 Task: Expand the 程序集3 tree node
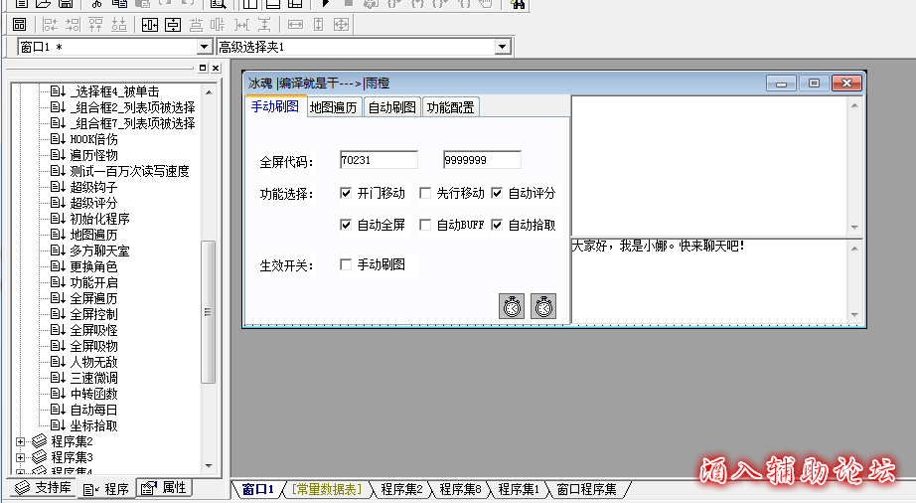[21, 457]
